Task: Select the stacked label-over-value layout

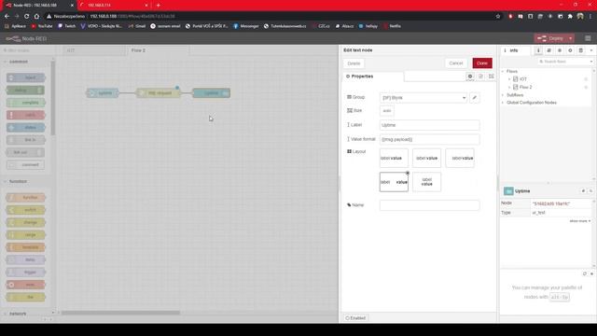Action: click(x=426, y=182)
